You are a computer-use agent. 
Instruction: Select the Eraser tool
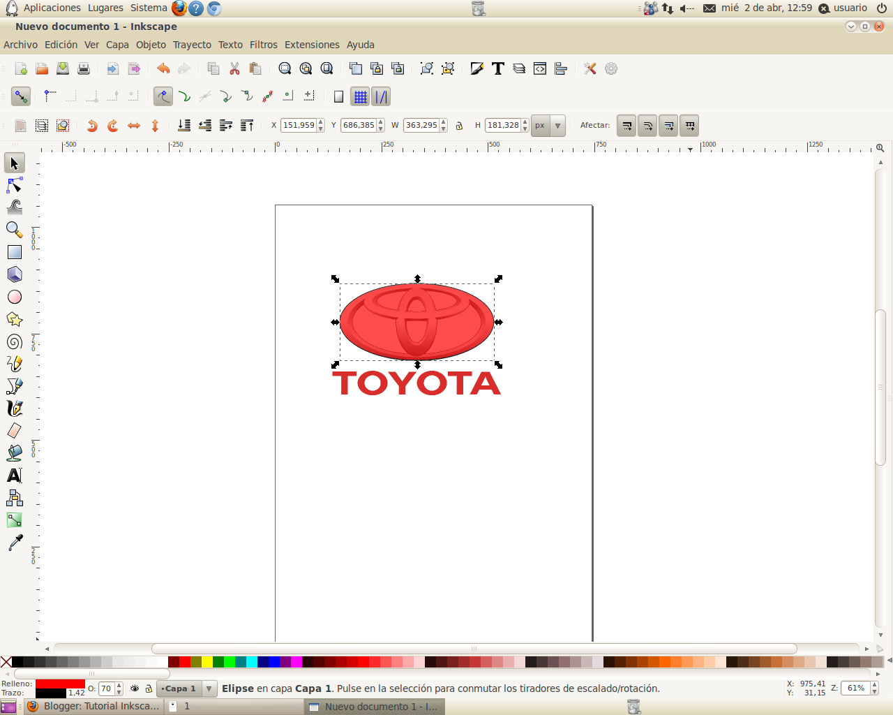point(14,431)
